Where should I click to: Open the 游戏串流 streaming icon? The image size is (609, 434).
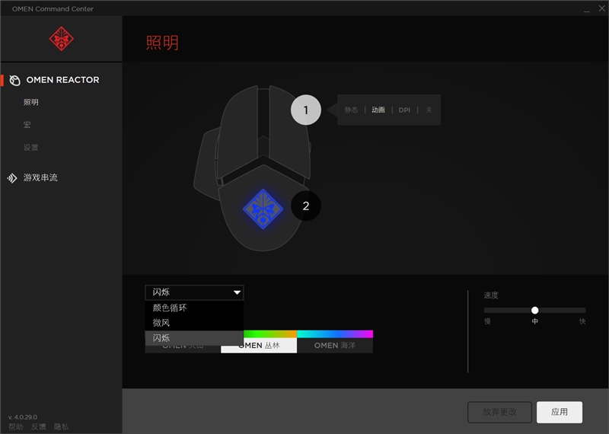click(x=12, y=178)
